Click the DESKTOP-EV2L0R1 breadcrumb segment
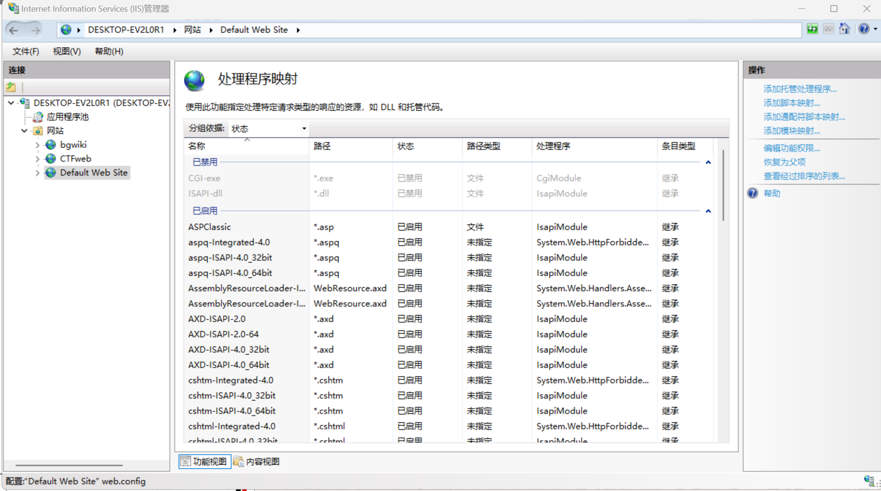This screenshot has height=491, width=881. pyautogui.click(x=126, y=30)
